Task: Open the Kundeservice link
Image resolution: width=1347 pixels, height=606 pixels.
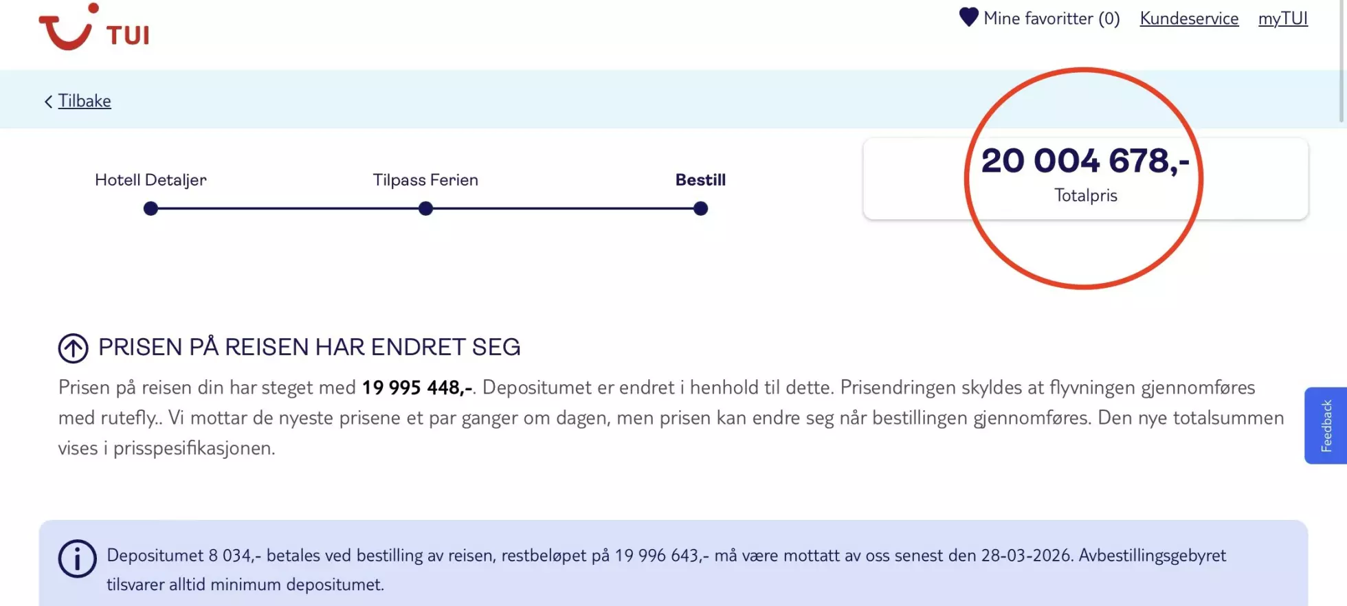Action: [1189, 19]
